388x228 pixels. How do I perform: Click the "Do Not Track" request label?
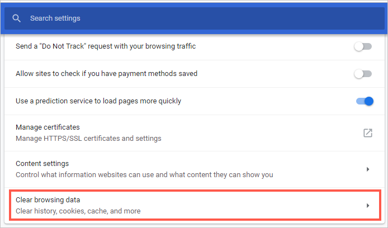pos(106,46)
